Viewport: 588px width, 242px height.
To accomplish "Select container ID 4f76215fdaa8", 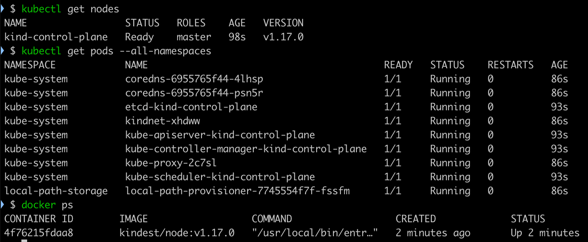I will (39, 233).
